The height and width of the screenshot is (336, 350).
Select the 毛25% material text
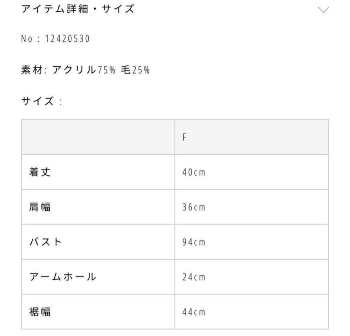(x=135, y=70)
